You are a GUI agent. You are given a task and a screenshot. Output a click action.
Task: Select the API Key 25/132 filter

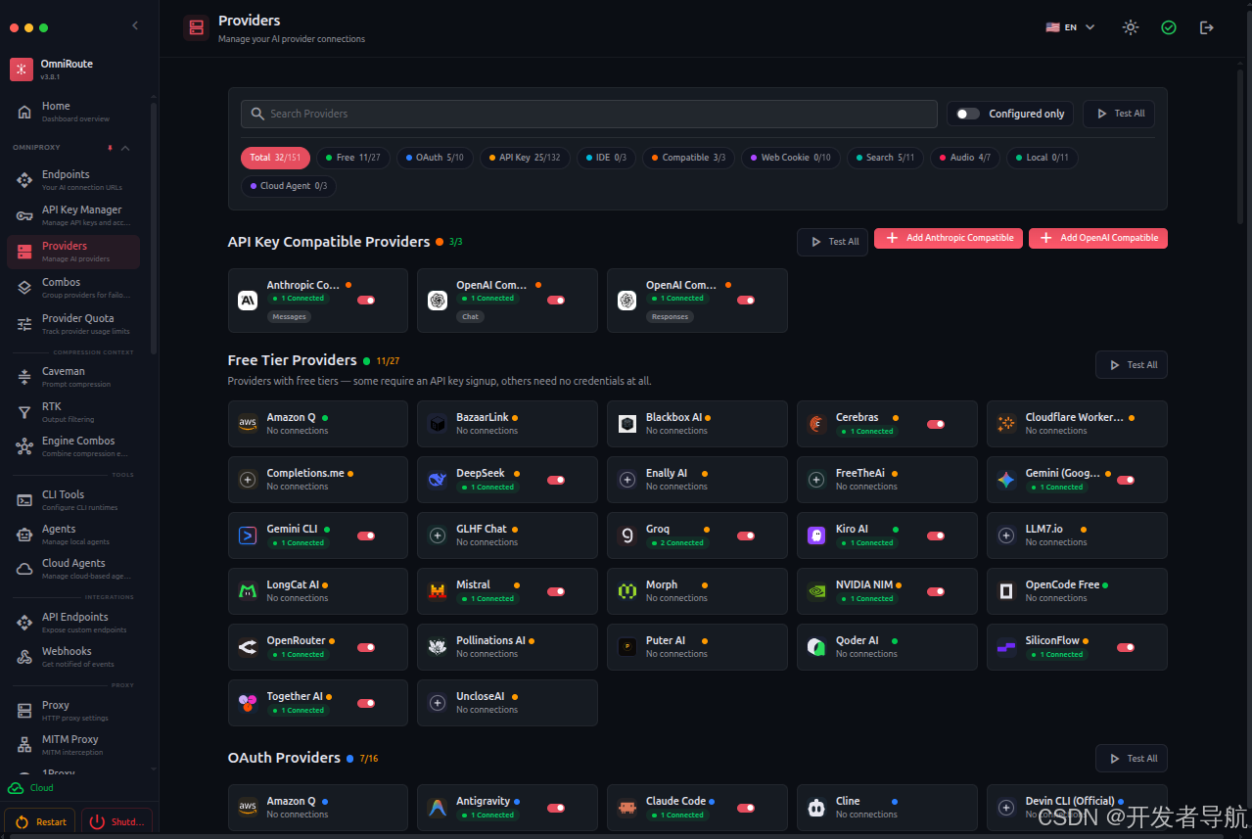[x=525, y=158]
